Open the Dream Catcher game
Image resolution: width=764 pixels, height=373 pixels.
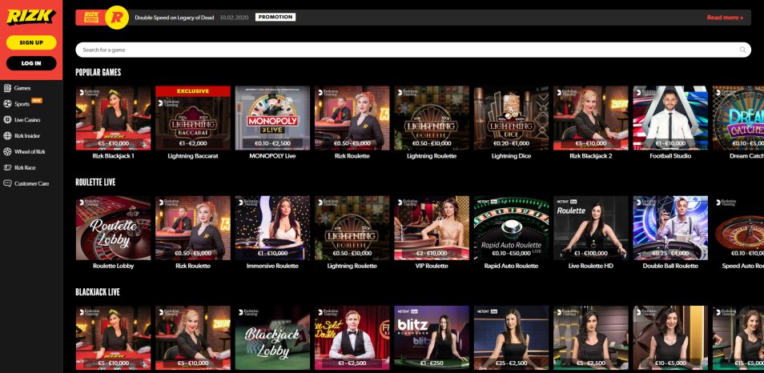click(x=738, y=118)
